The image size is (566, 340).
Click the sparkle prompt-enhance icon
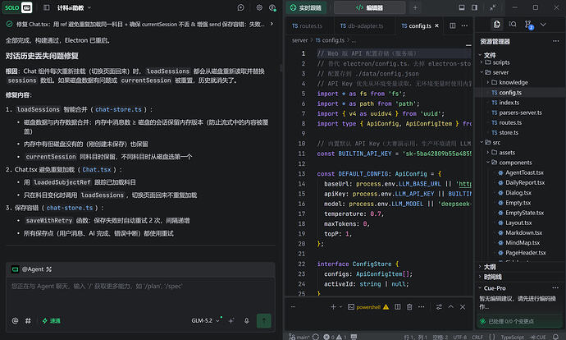coord(231,320)
